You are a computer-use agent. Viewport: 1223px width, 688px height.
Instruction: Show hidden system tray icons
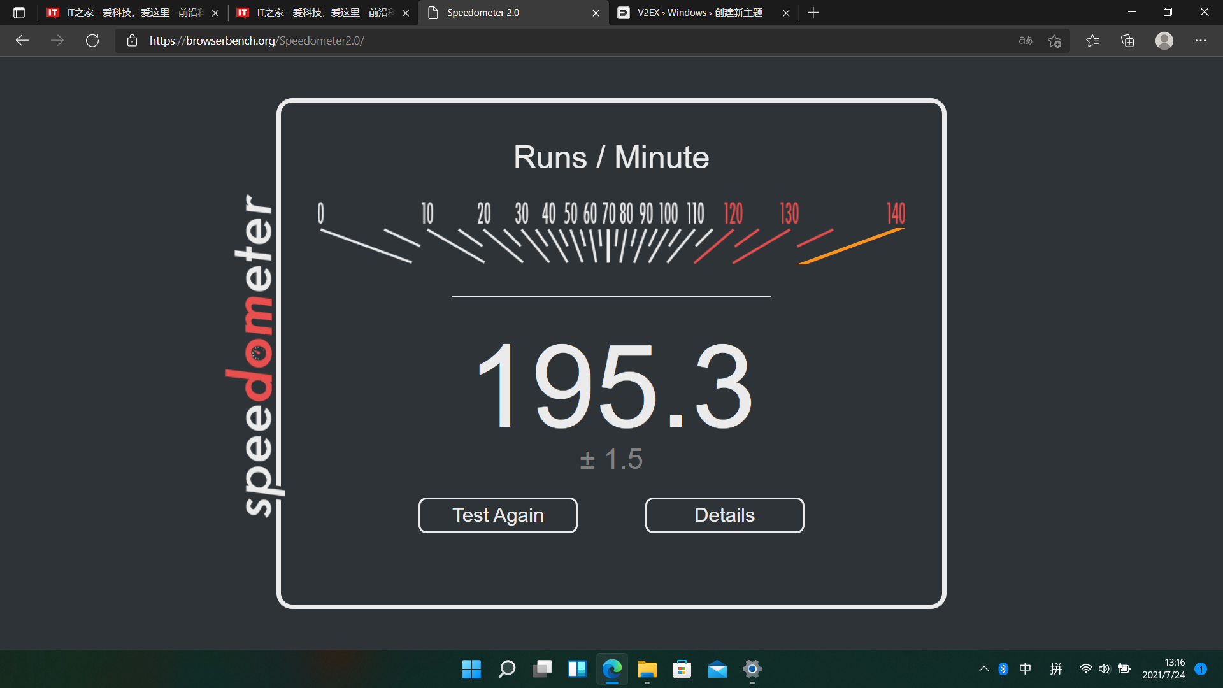point(983,669)
